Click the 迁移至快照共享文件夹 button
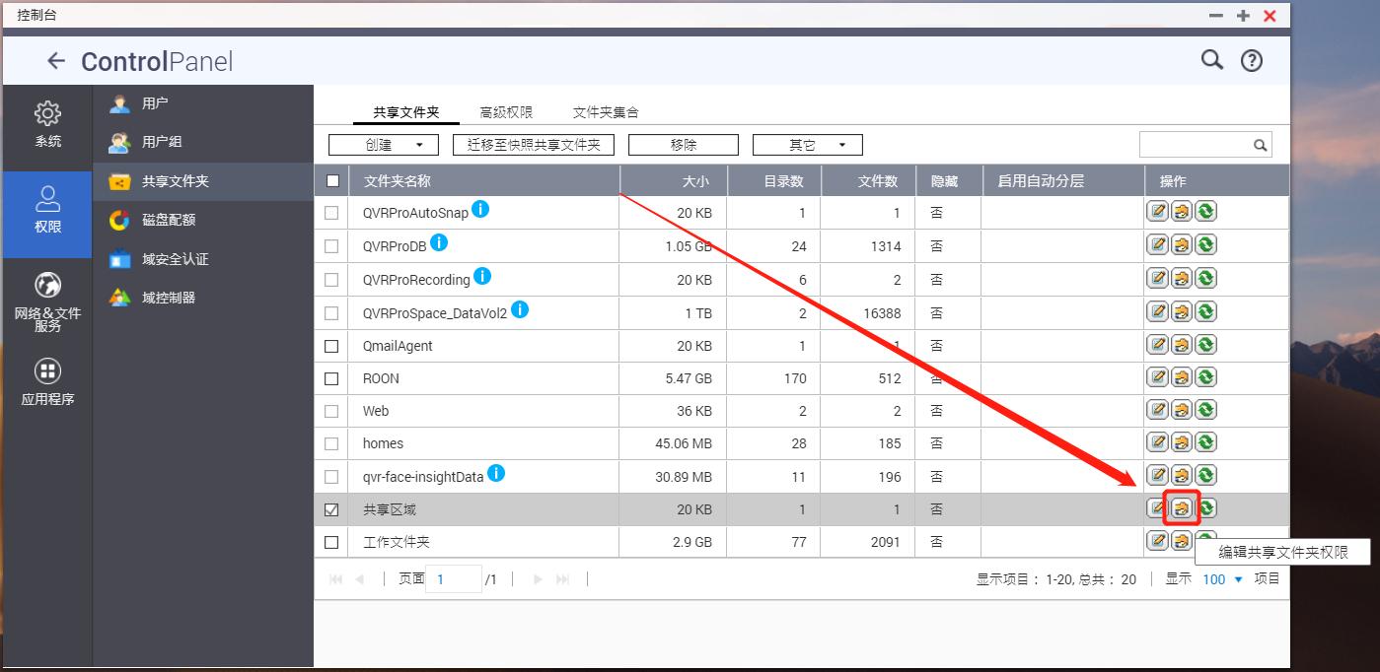The height and width of the screenshot is (672, 1380). 533,144
